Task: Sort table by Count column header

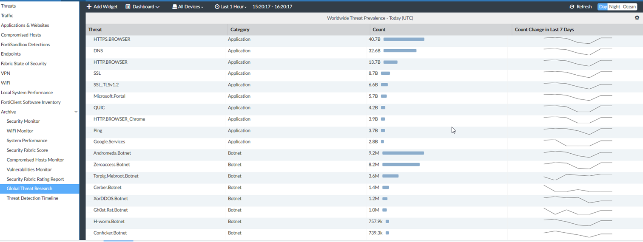Action: coord(379,30)
